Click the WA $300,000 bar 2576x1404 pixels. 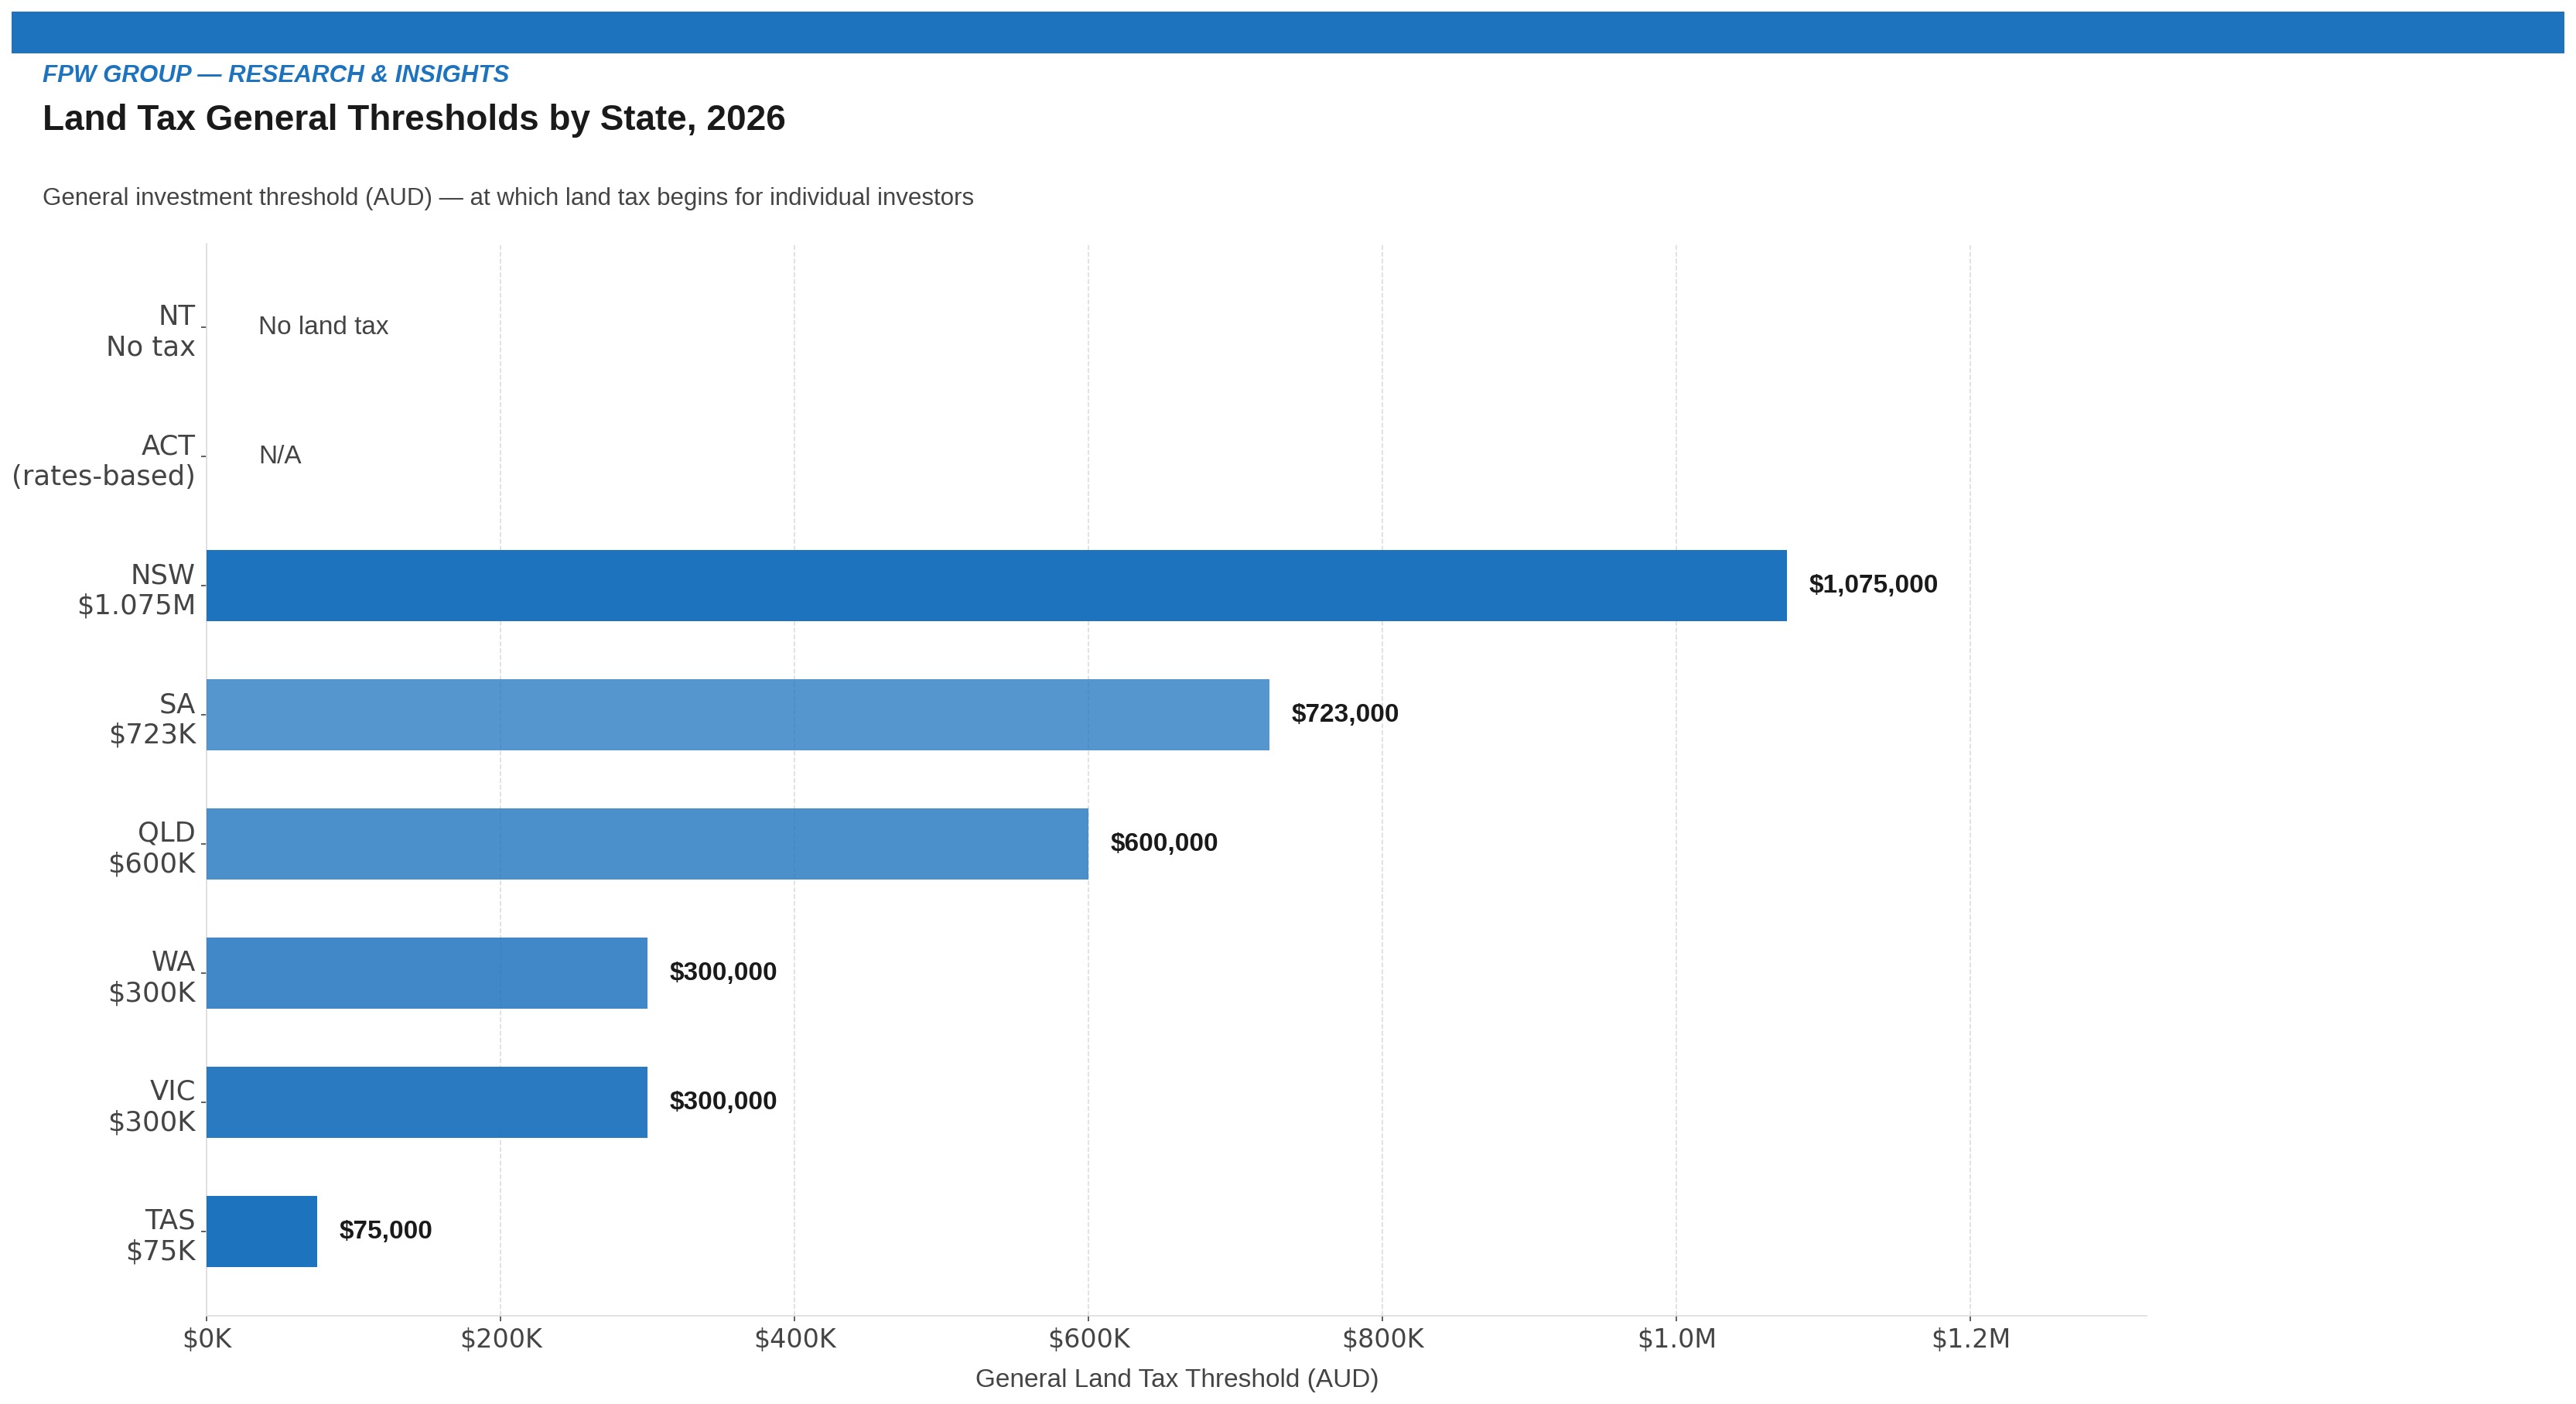point(427,972)
